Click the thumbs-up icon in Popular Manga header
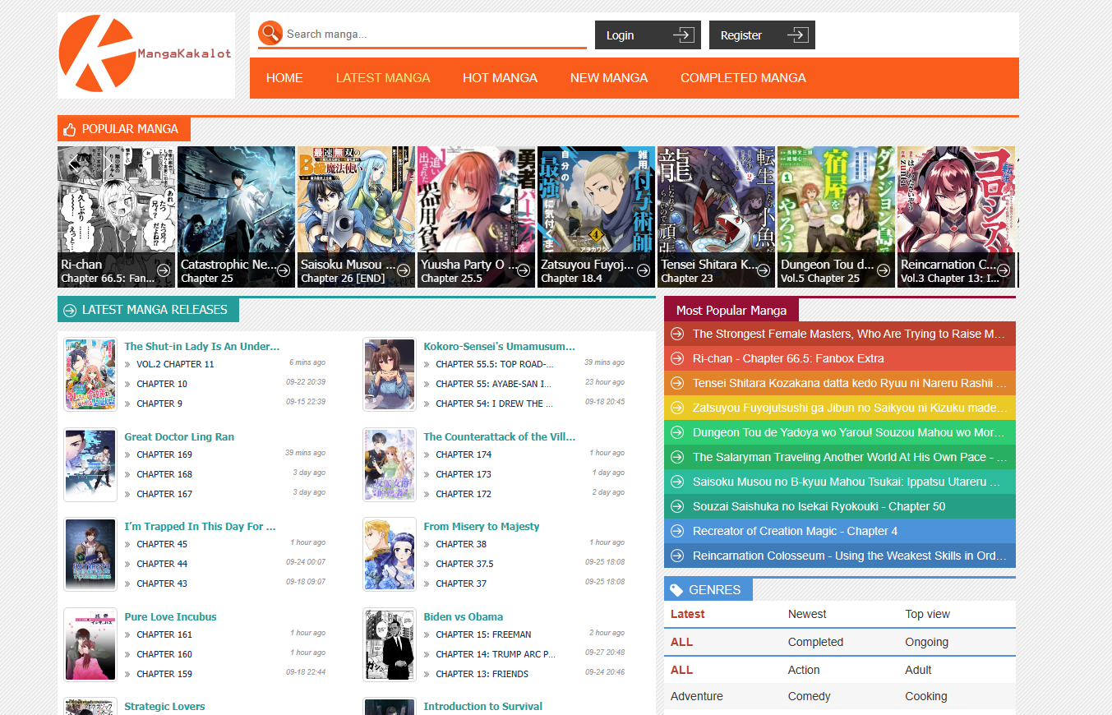 pos(69,129)
